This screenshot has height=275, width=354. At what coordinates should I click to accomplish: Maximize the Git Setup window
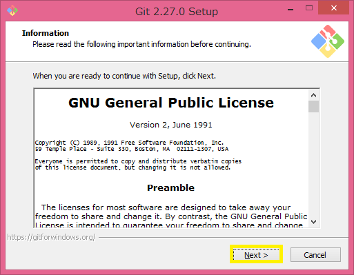click(x=309, y=8)
